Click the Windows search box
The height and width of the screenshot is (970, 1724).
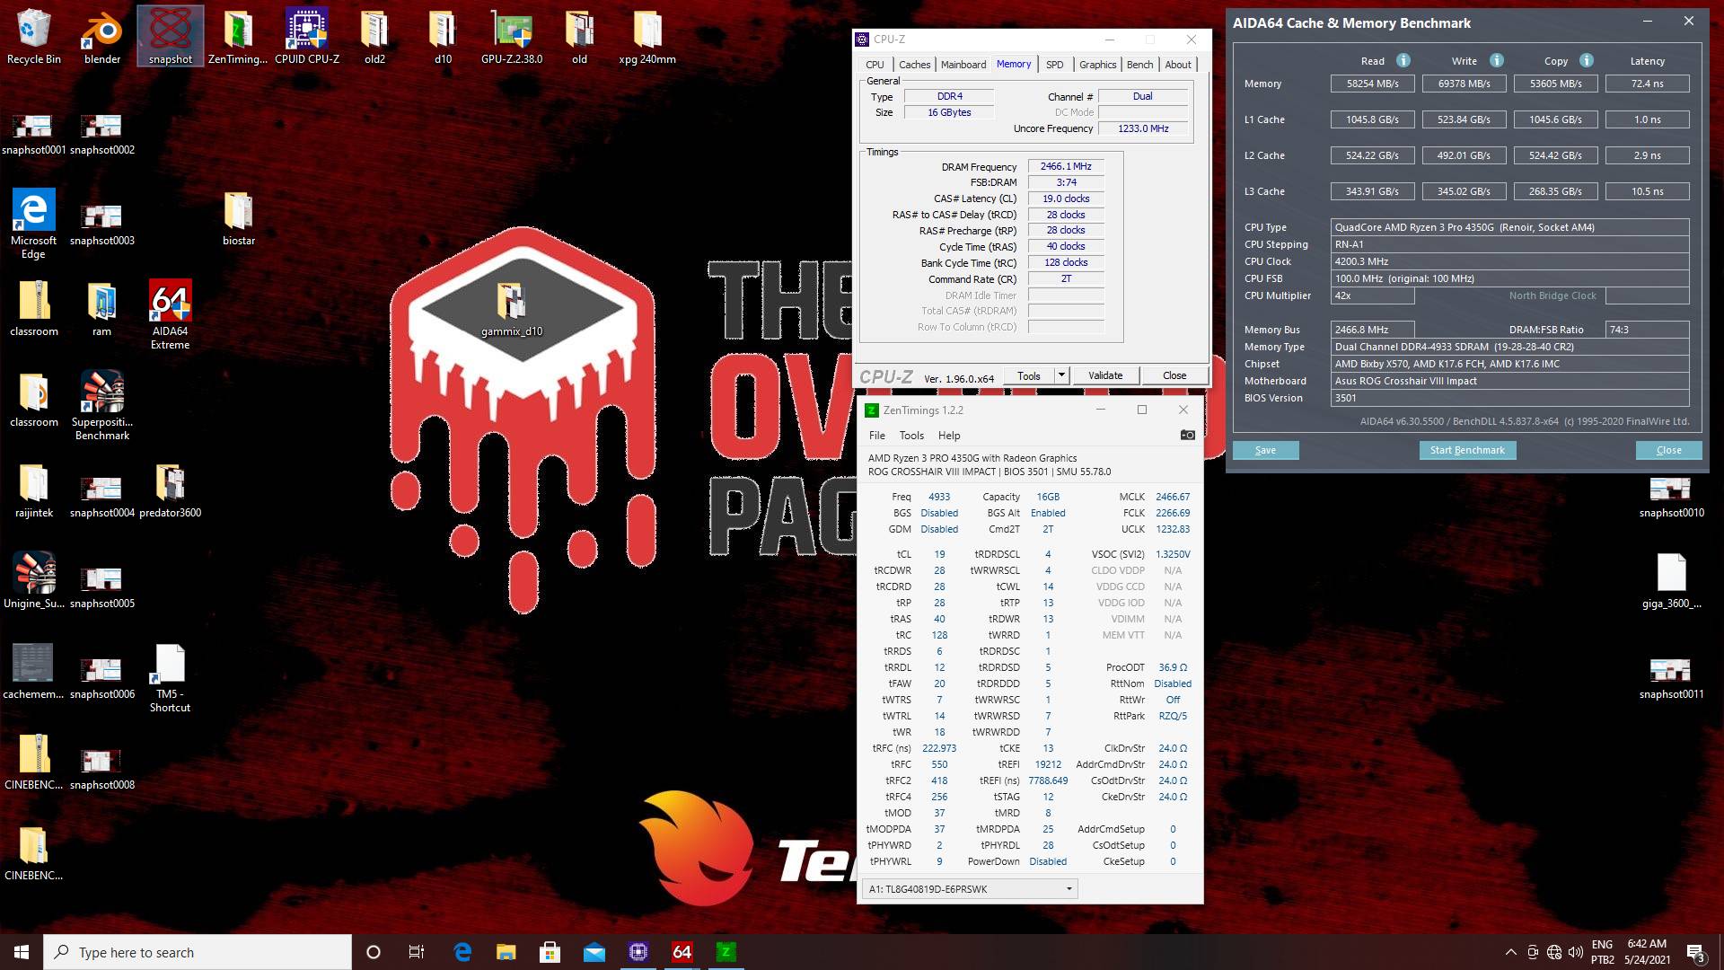198,952
